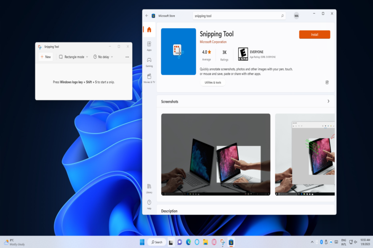This screenshot has height=248, width=373.
Task: Select the Utilities & tools category tag
Action: pyautogui.click(x=213, y=82)
